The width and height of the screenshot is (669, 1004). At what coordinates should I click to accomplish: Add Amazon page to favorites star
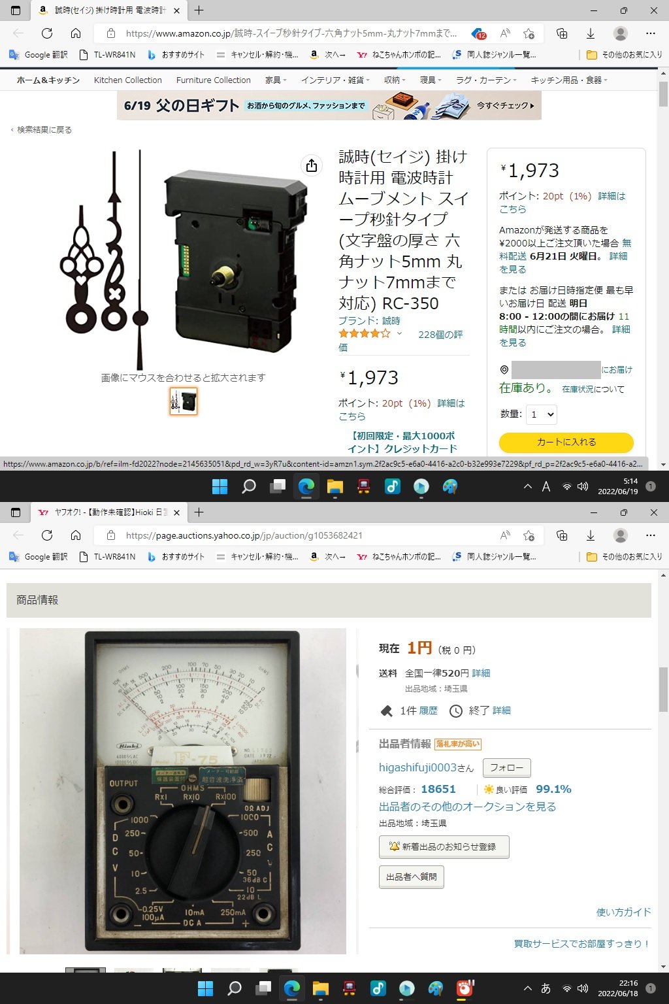coord(529,33)
